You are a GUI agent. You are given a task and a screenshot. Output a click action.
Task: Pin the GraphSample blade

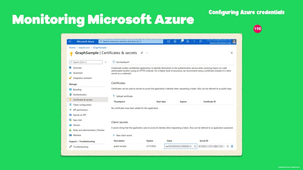pyautogui.click(x=142, y=53)
